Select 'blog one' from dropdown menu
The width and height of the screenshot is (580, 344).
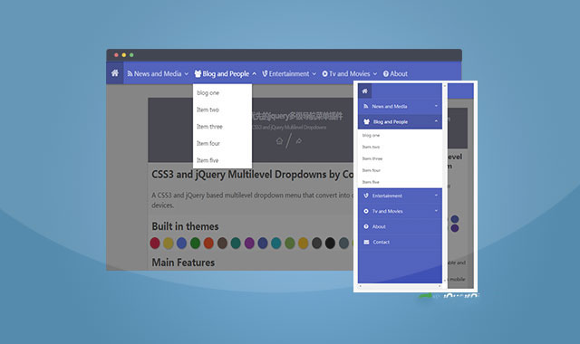pos(208,92)
